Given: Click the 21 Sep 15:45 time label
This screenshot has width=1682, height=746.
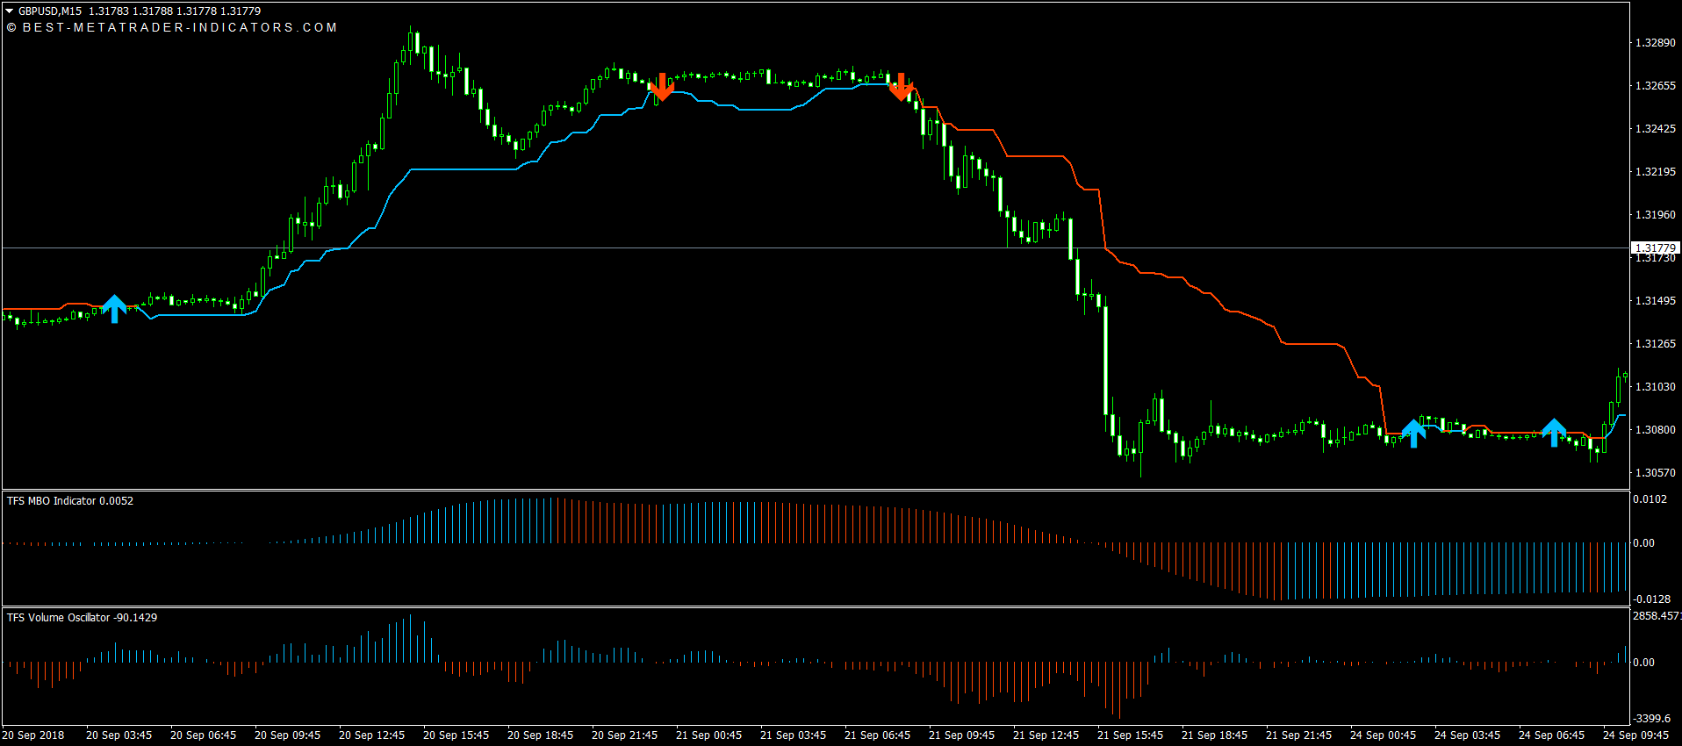Looking at the screenshot, I should (1130, 735).
